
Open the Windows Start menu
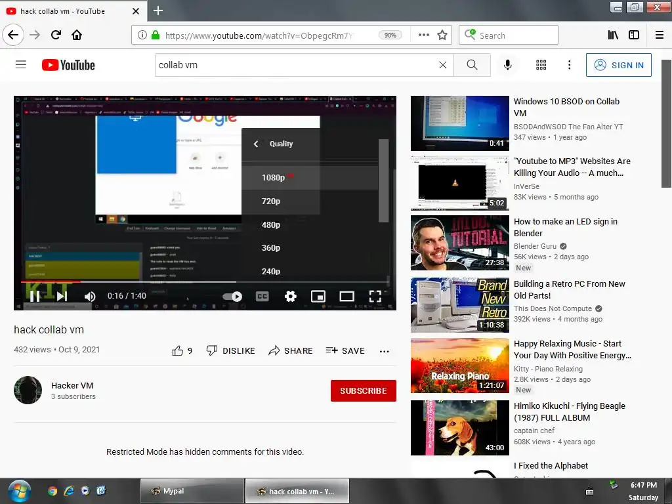coord(19,491)
